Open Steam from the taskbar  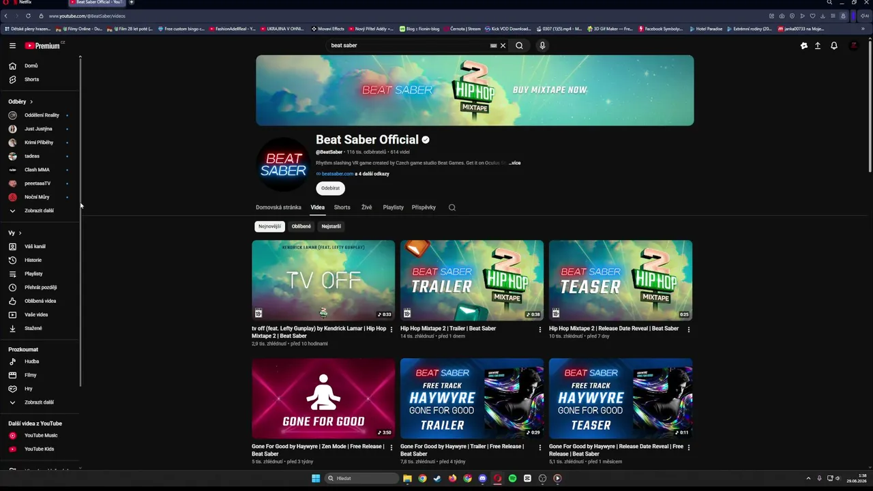437,479
